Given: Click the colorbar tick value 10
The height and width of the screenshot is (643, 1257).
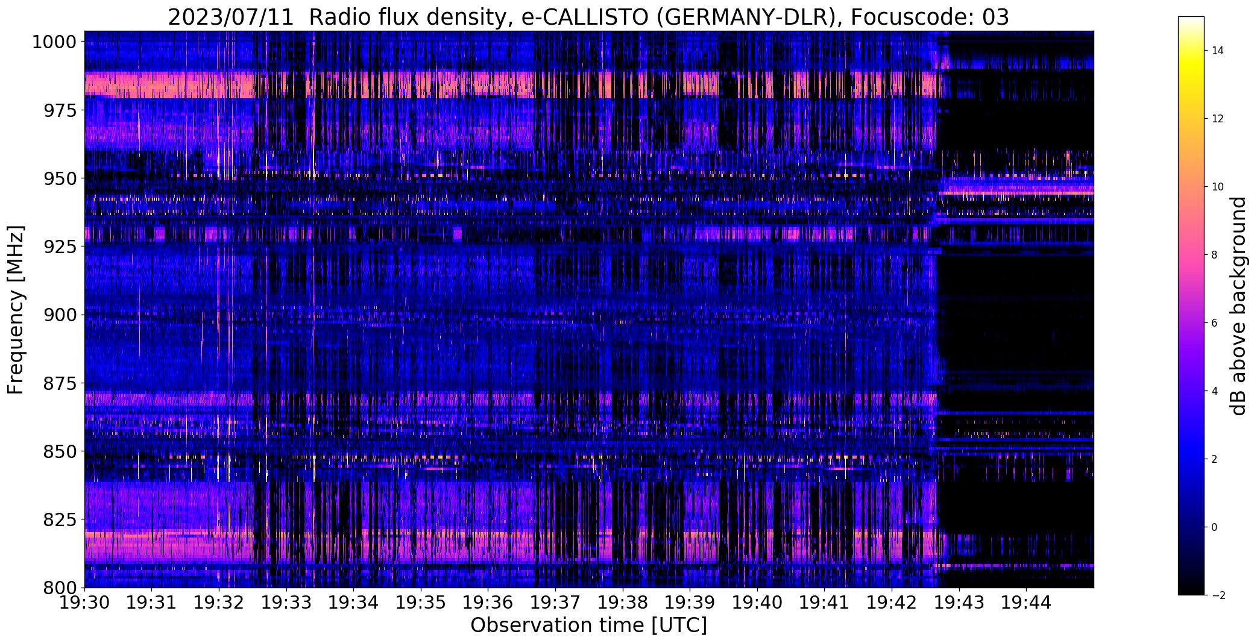Looking at the screenshot, I should (1217, 187).
